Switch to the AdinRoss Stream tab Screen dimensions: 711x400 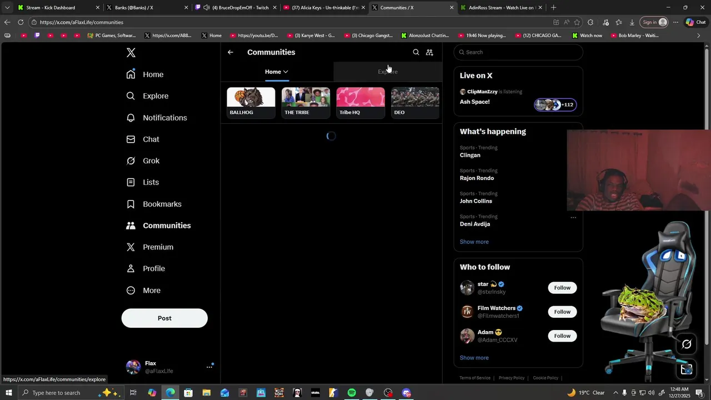501,8
